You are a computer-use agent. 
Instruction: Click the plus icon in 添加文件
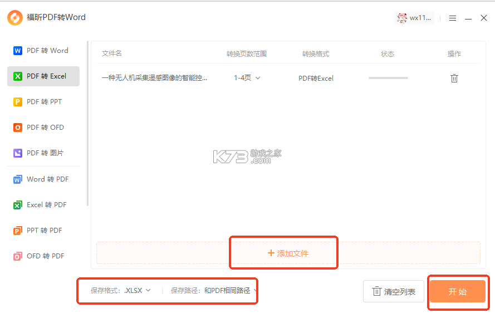point(271,253)
